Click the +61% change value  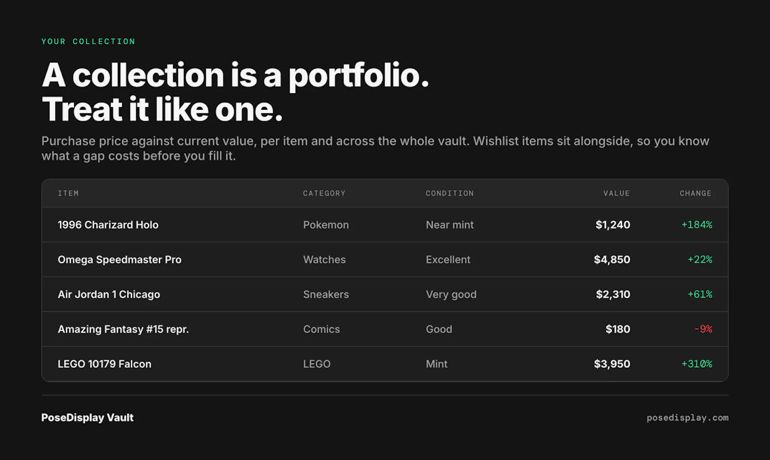(x=700, y=294)
